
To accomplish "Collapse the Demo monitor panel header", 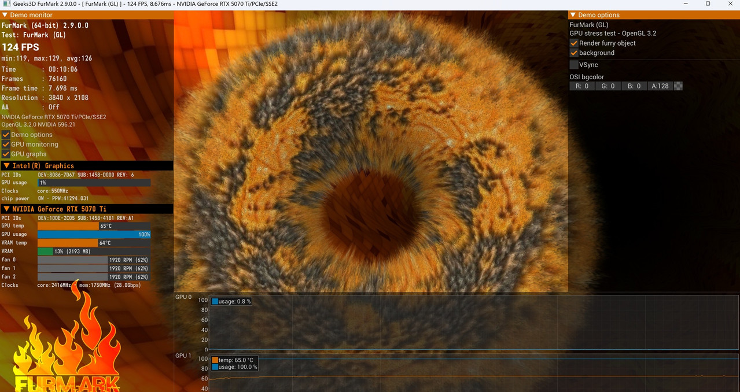I will click(86, 14).
